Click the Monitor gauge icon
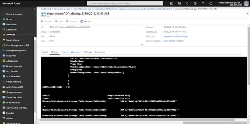 (x=4, y=113)
